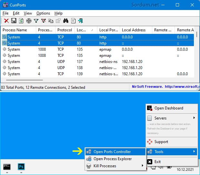The width and height of the screenshot is (200, 175).
Task: Open the Help menu
Action: coord(58,13)
